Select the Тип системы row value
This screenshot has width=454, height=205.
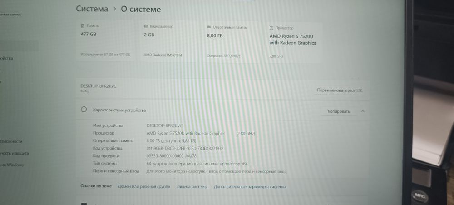tap(197, 164)
